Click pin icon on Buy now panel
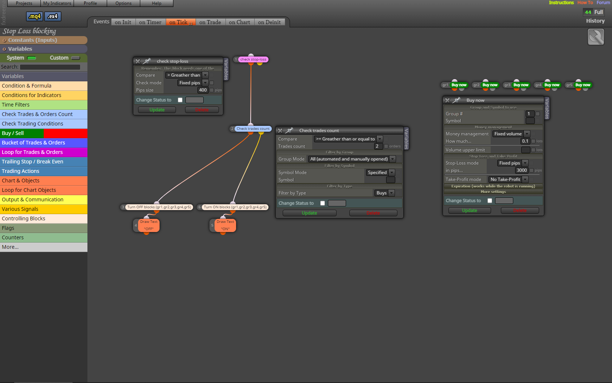Image resolution: width=612 pixels, height=383 pixels. coord(456,100)
